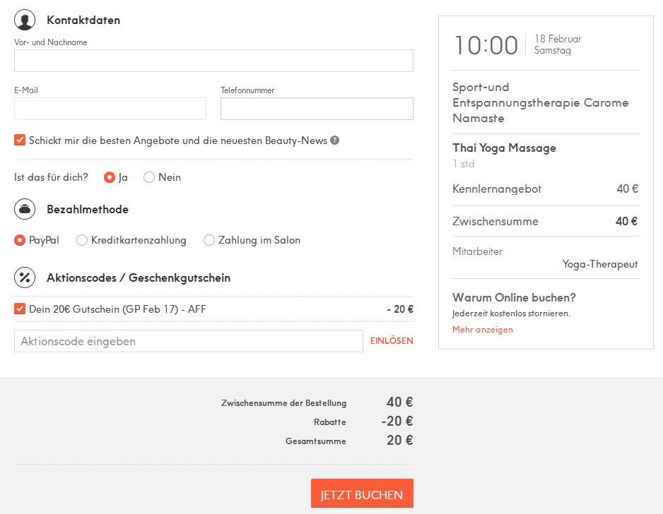Expand 'Mehr anzeigen' in booking summary
The width and height of the screenshot is (663, 514).
[x=483, y=330]
